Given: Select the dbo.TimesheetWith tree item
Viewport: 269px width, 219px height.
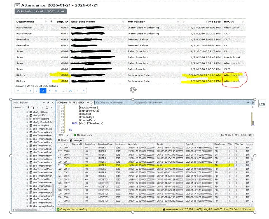Looking at the screenshot, I should [x=42, y=203].
